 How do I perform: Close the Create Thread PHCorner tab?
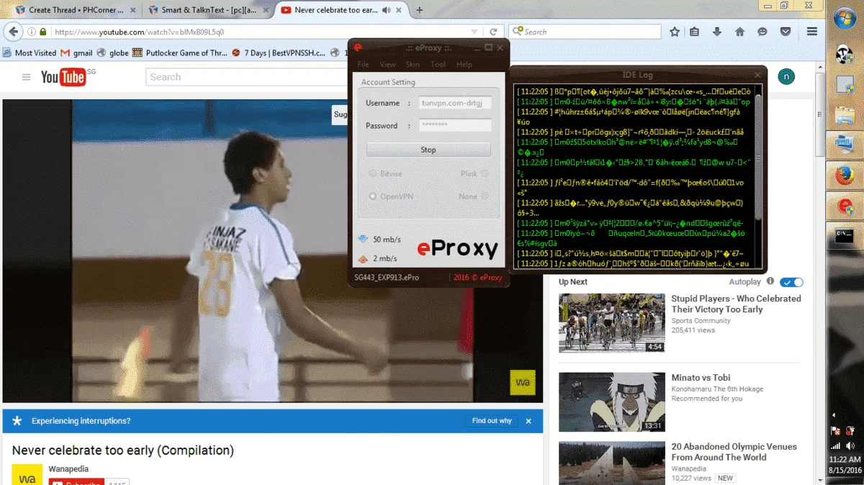coord(132,10)
